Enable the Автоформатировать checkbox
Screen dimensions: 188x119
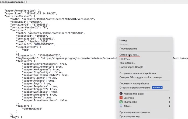[26, 2]
